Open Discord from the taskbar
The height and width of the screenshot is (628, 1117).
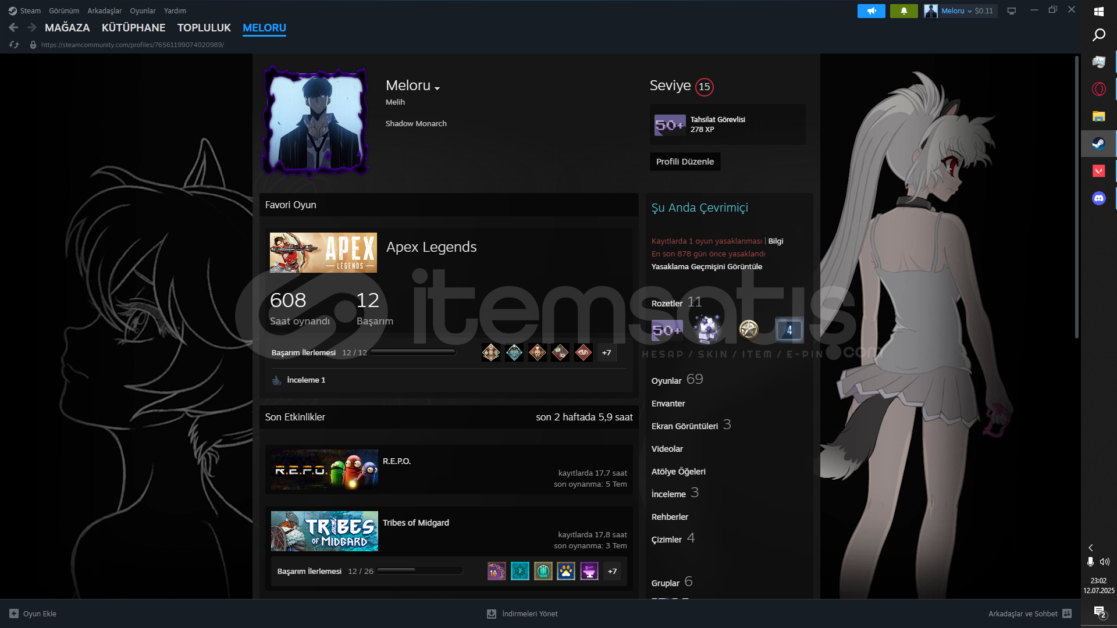tap(1099, 198)
